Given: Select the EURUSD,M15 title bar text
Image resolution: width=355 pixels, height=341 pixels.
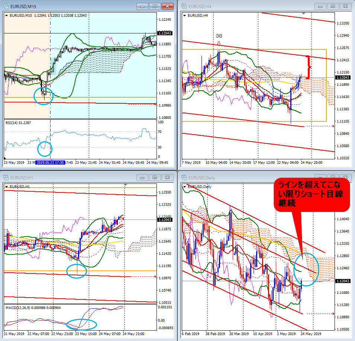Looking at the screenshot, I should click(x=23, y=7).
